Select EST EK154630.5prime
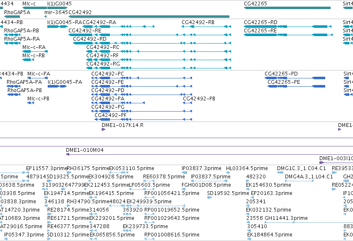The width and height of the screenshot is (353, 241). 268,185
